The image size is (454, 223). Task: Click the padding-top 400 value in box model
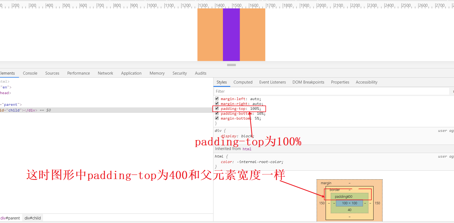[350, 197]
